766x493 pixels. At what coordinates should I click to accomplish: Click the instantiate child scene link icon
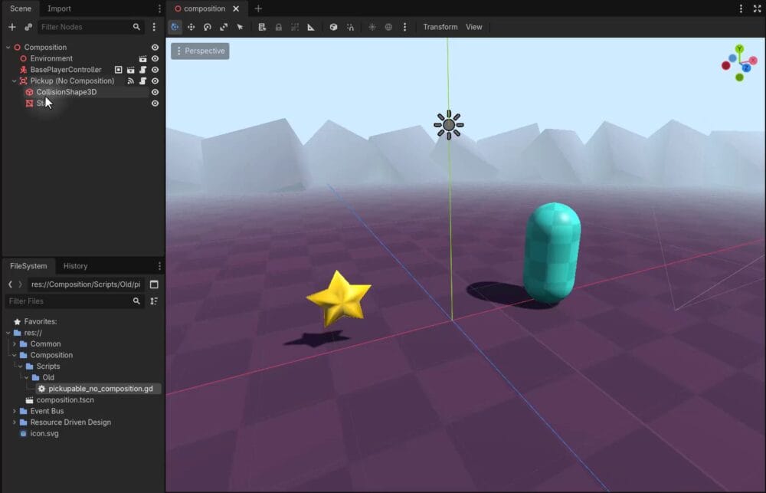click(x=28, y=27)
